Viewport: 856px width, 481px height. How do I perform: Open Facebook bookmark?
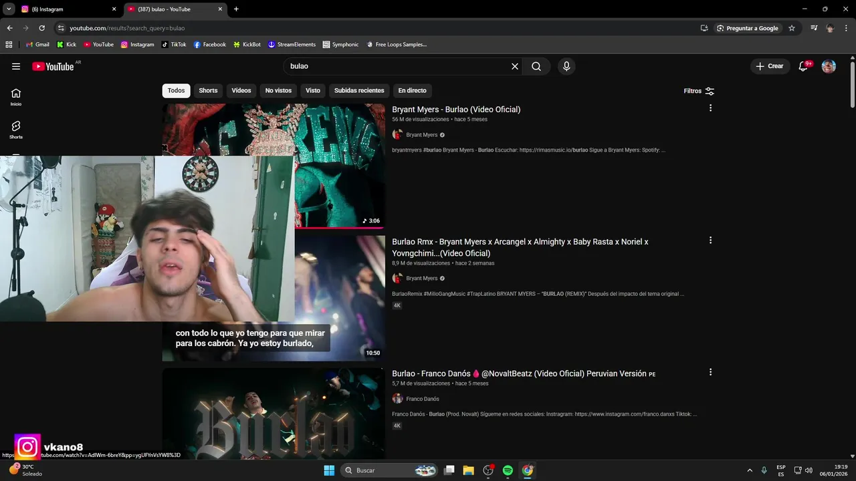[210, 44]
